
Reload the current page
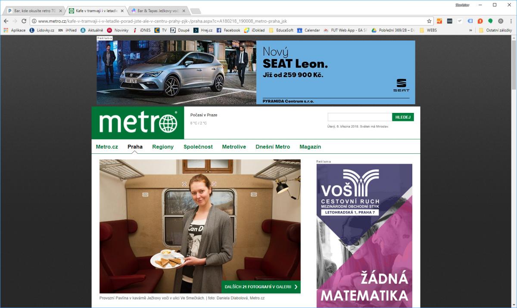pos(24,21)
